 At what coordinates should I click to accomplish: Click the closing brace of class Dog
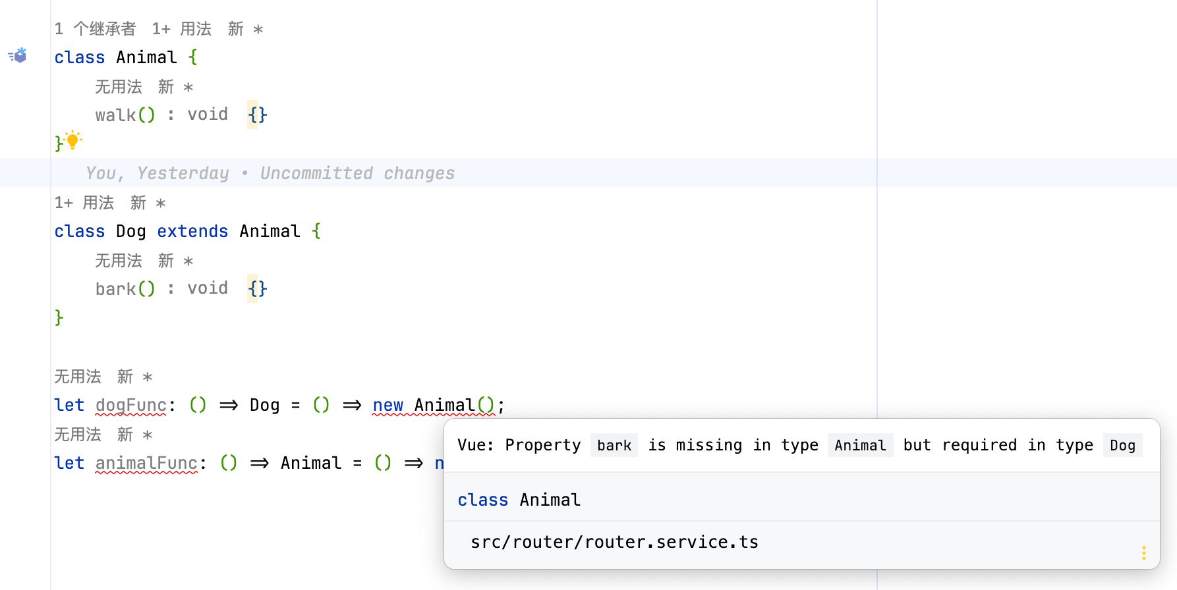(59, 317)
